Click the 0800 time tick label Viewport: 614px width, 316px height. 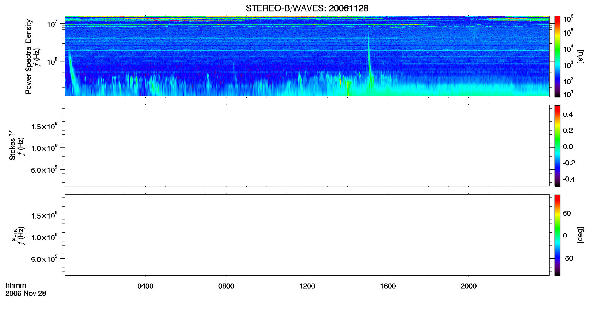[x=226, y=286]
